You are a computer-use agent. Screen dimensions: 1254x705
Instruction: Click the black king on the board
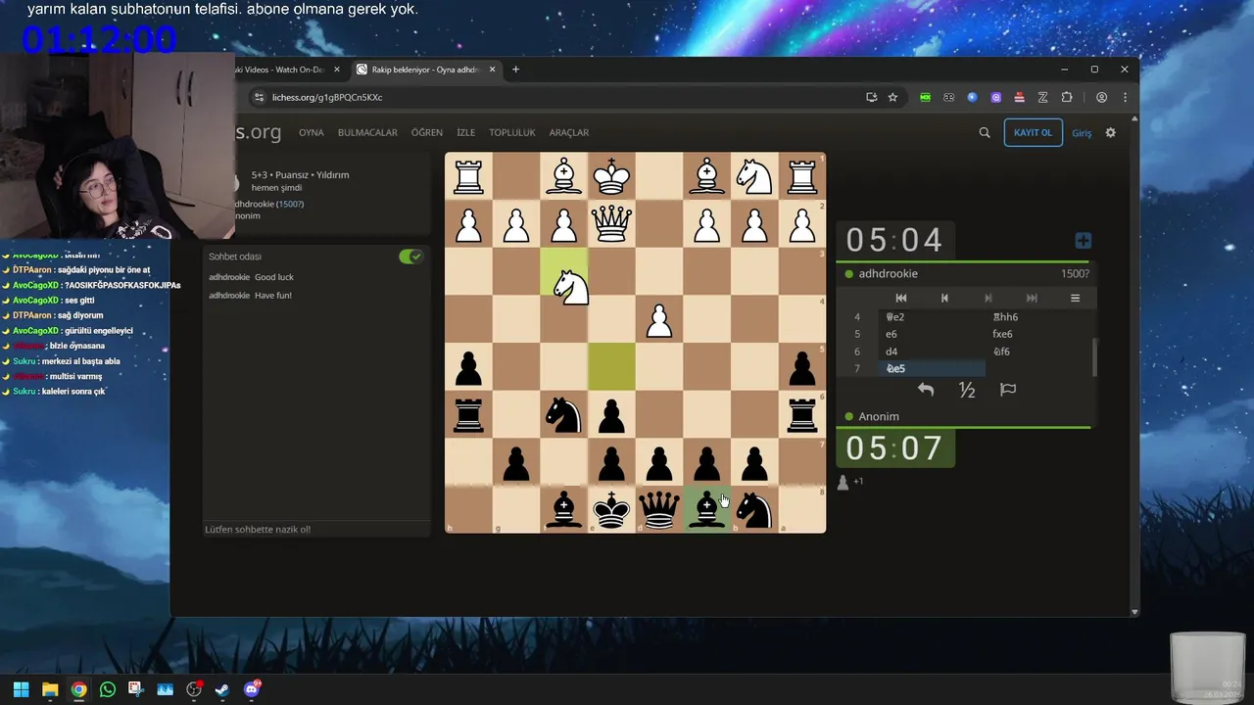tap(611, 510)
